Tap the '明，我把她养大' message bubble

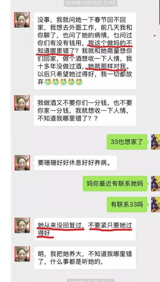85,258
